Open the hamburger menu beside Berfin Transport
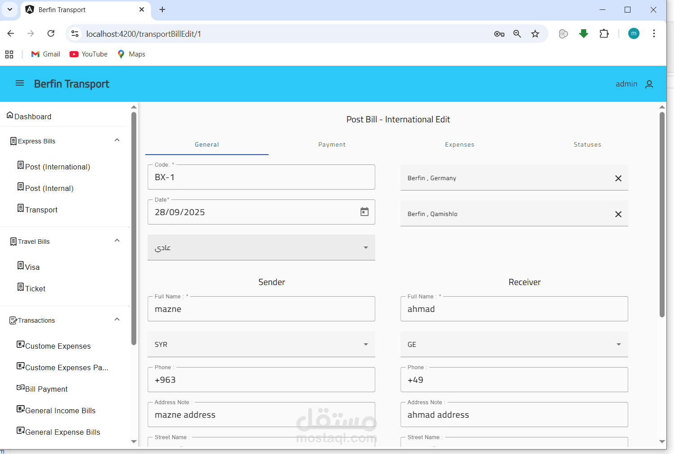The height and width of the screenshot is (454, 674). coord(20,83)
